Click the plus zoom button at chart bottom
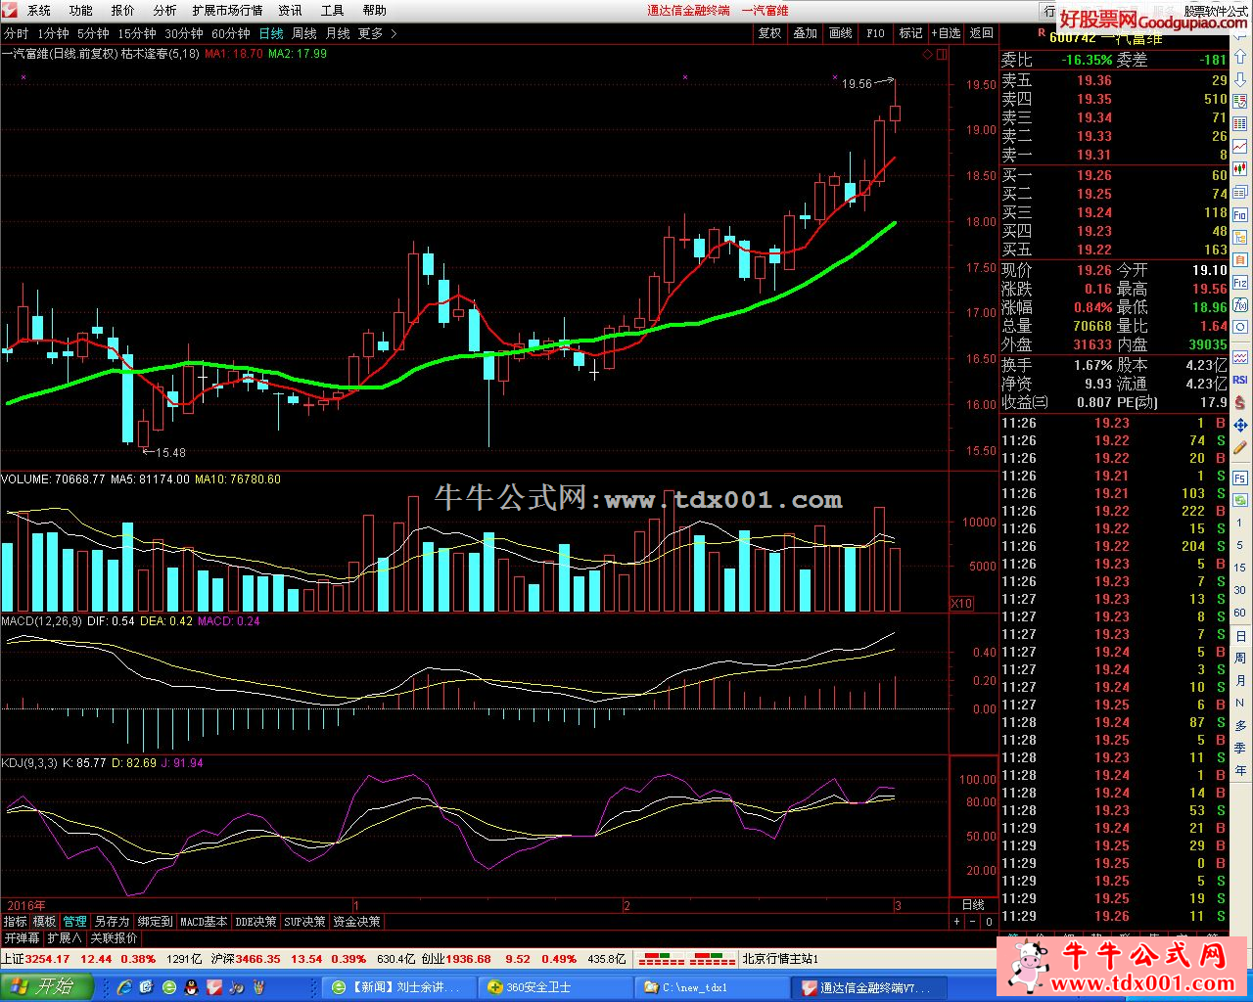Viewport: 1253px width, 1002px height. (x=956, y=922)
